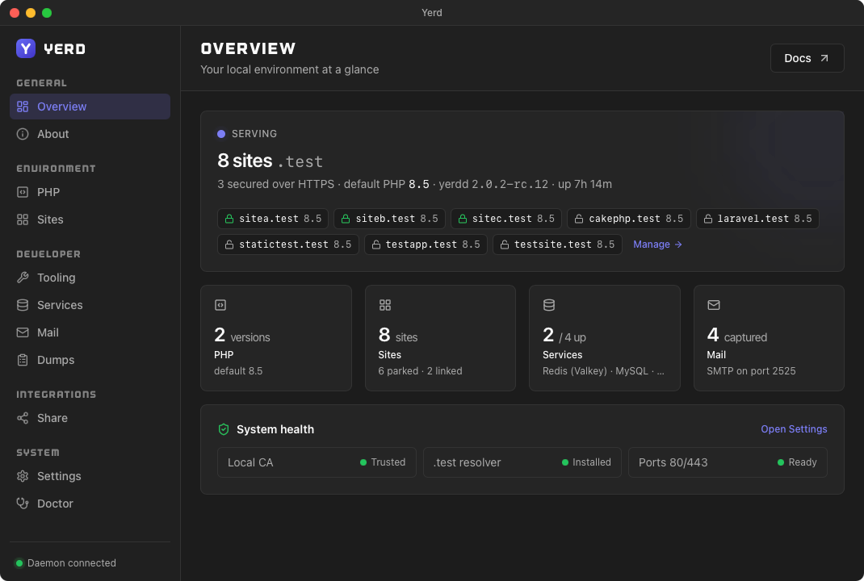Screen dimensions: 864x581
Task: Click the open lock icon on laravel.test
Action: point(708,219)
